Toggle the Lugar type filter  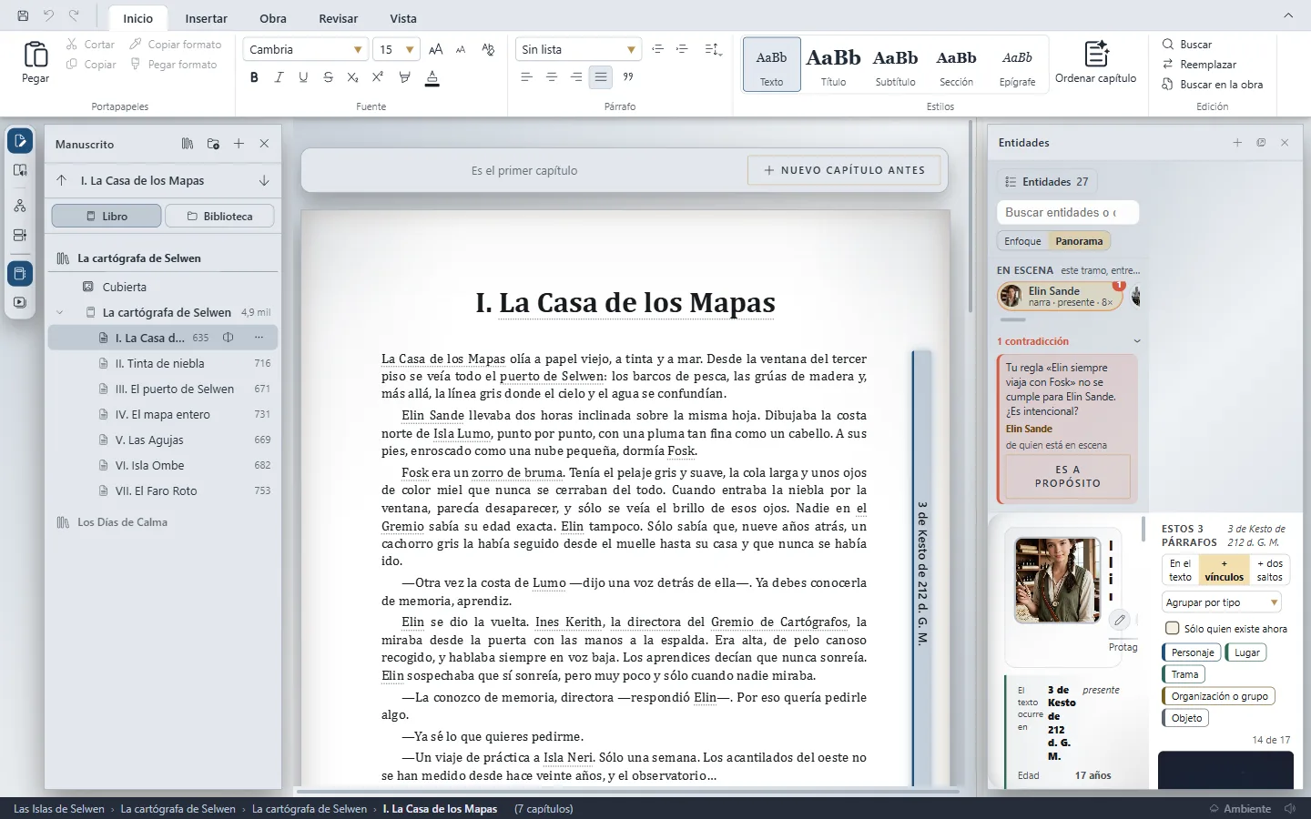(1246, 652)
